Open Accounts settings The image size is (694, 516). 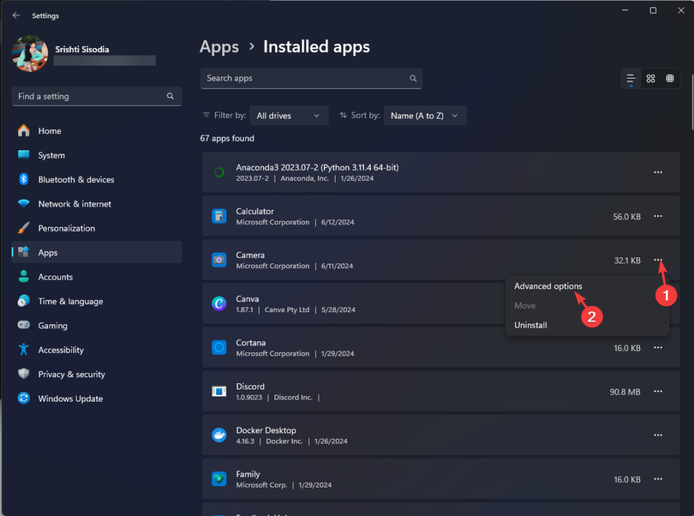click(55, 276)
